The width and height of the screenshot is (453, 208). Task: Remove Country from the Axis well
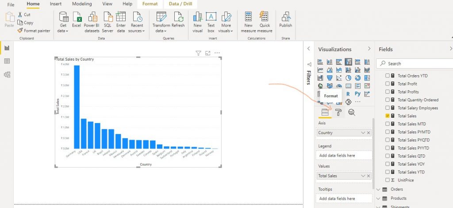click(369, 133)
